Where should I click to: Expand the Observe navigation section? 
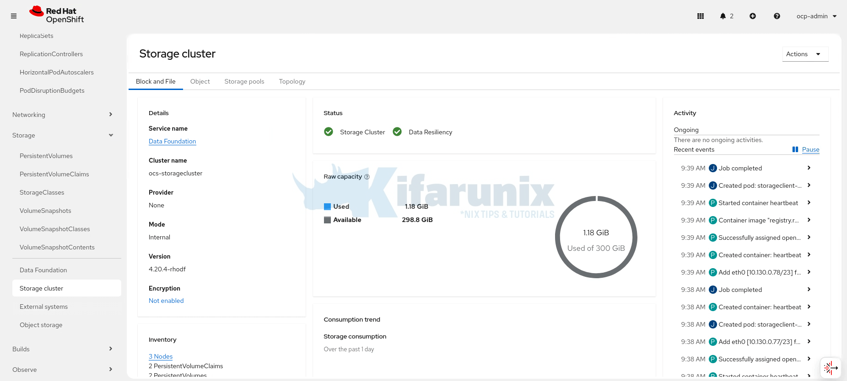click(x=63, y=370)
